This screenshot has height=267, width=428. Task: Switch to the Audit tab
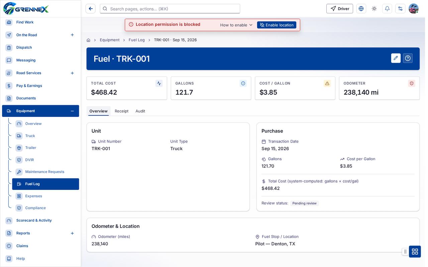140,111
